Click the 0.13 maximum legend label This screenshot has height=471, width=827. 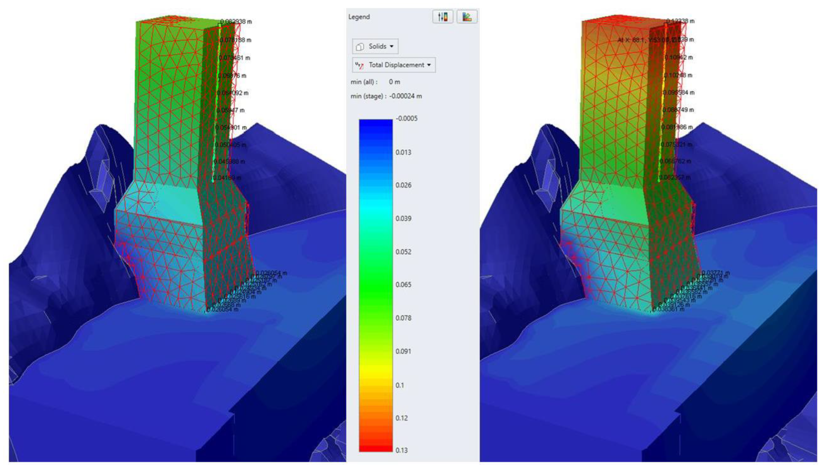point(401,450)
